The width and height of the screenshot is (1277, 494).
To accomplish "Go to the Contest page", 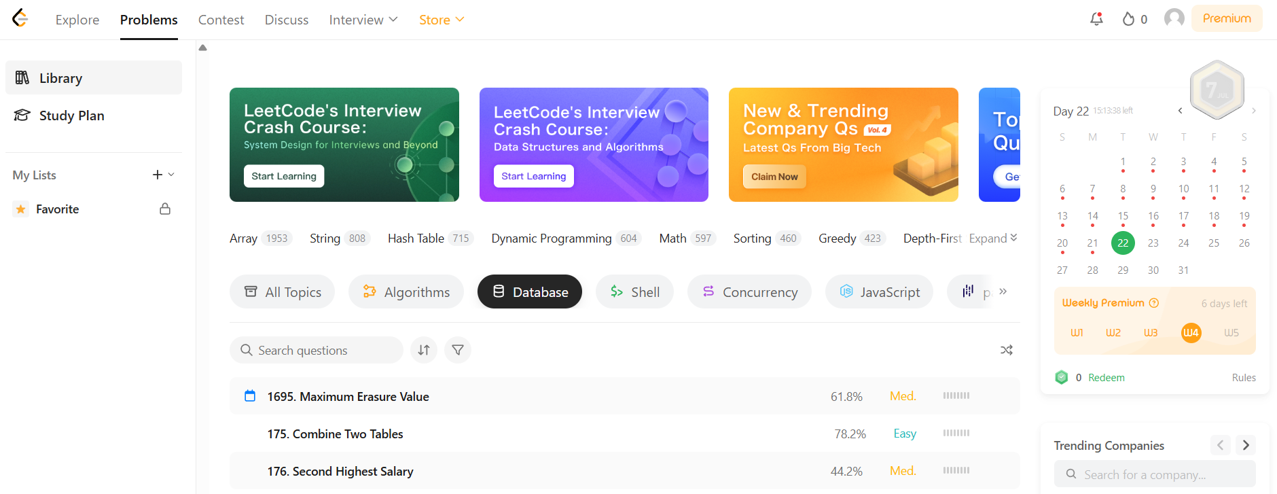I will [x=221, y=20].
